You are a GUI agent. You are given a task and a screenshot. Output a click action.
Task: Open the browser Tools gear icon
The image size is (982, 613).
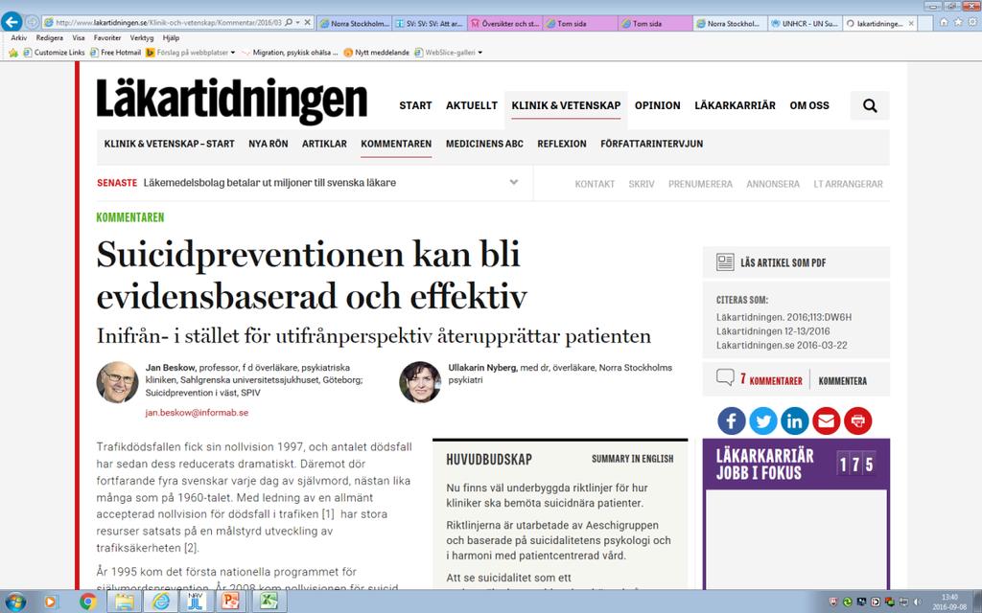click(x=971, y=23)
